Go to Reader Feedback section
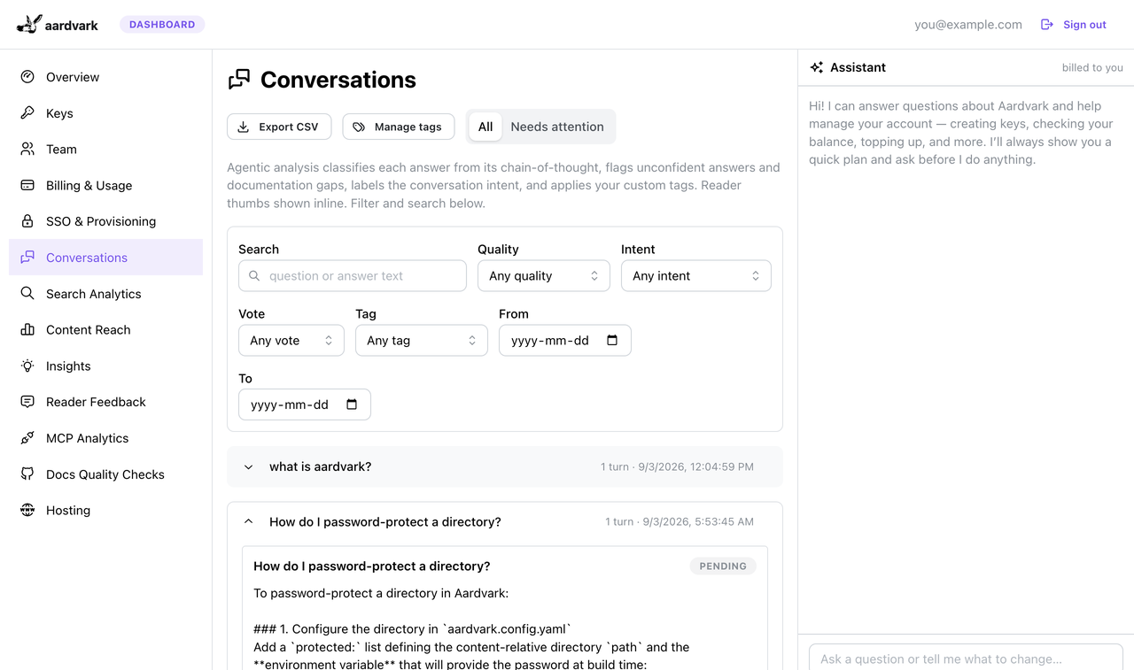 click(x=105, y=402)
